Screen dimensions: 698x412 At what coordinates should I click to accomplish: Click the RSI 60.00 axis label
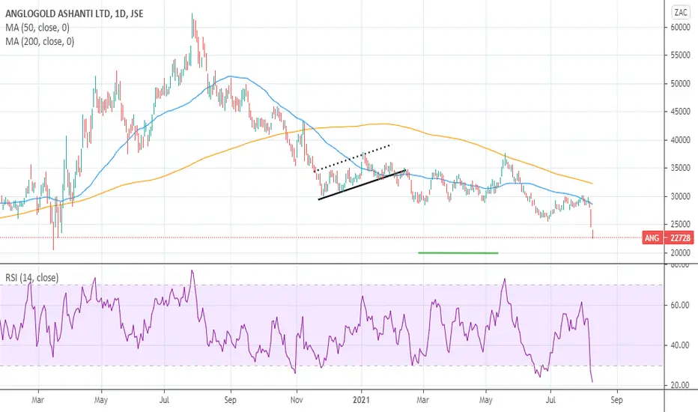(x=680, y=305)
